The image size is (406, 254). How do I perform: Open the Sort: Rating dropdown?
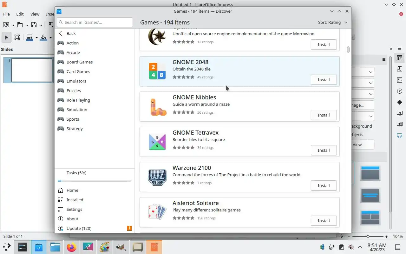pos(333,22)
